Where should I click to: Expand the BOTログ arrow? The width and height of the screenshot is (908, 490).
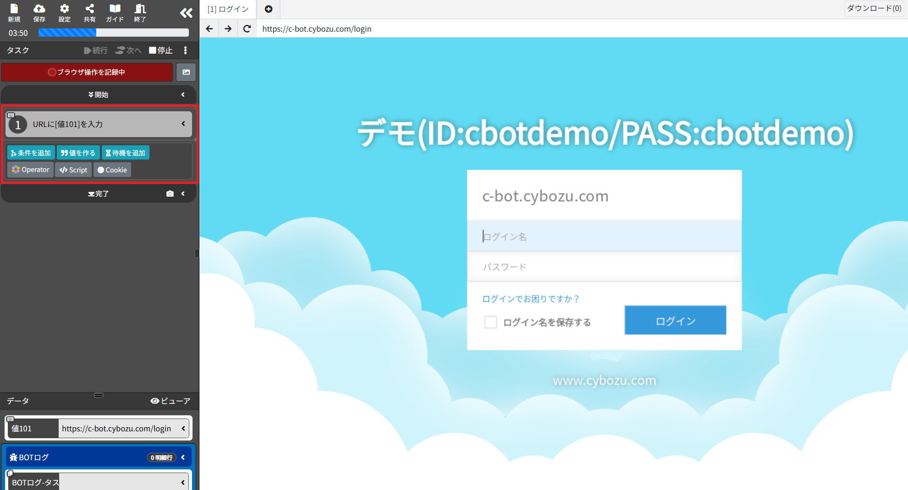(x=183, y=457)
